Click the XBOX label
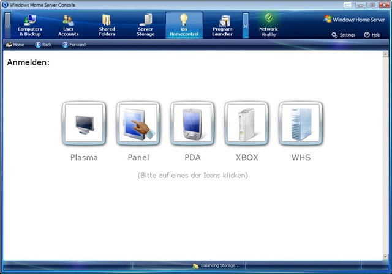Screen dimensions: 392x274 click(x=247, y=157)
